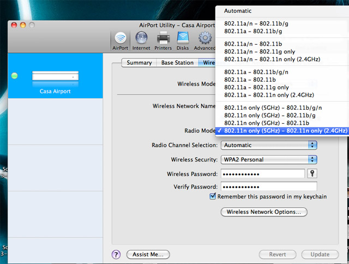This screenshot has height=264, width=349.
Task: Click the red close window button
Action: click(x=14, y=25)
